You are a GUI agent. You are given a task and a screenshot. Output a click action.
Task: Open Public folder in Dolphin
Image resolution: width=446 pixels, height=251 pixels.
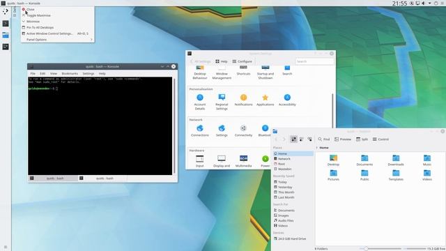click(x=364, y=175)
